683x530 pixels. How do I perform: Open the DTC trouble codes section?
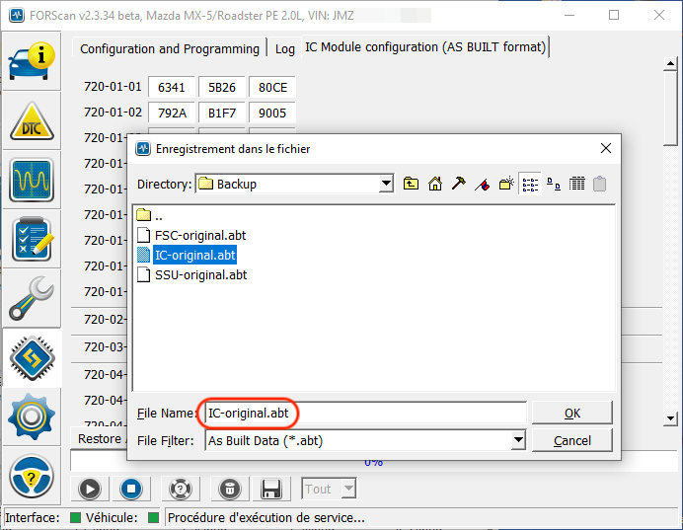coord(32,122)
